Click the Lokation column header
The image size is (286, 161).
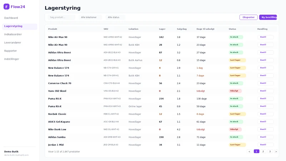point(133,29)
